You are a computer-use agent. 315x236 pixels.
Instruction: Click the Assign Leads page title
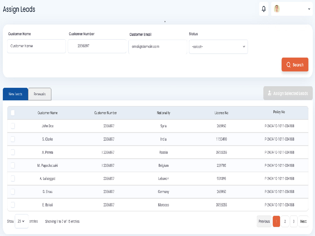point(19,9)
